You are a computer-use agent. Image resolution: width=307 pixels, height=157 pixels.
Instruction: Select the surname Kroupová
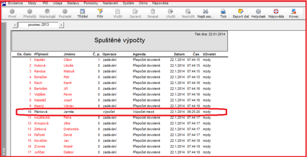click(41, 124)
